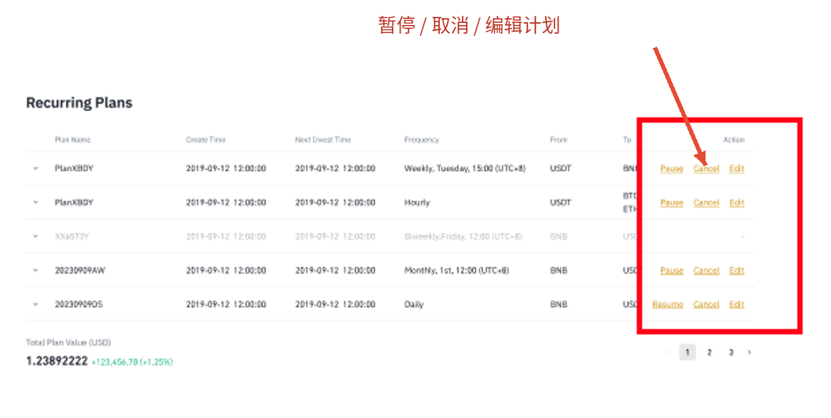Click USDT in the Weekly Tuesday row
Viewport: 831px width, 418px height.
[561, 169]
